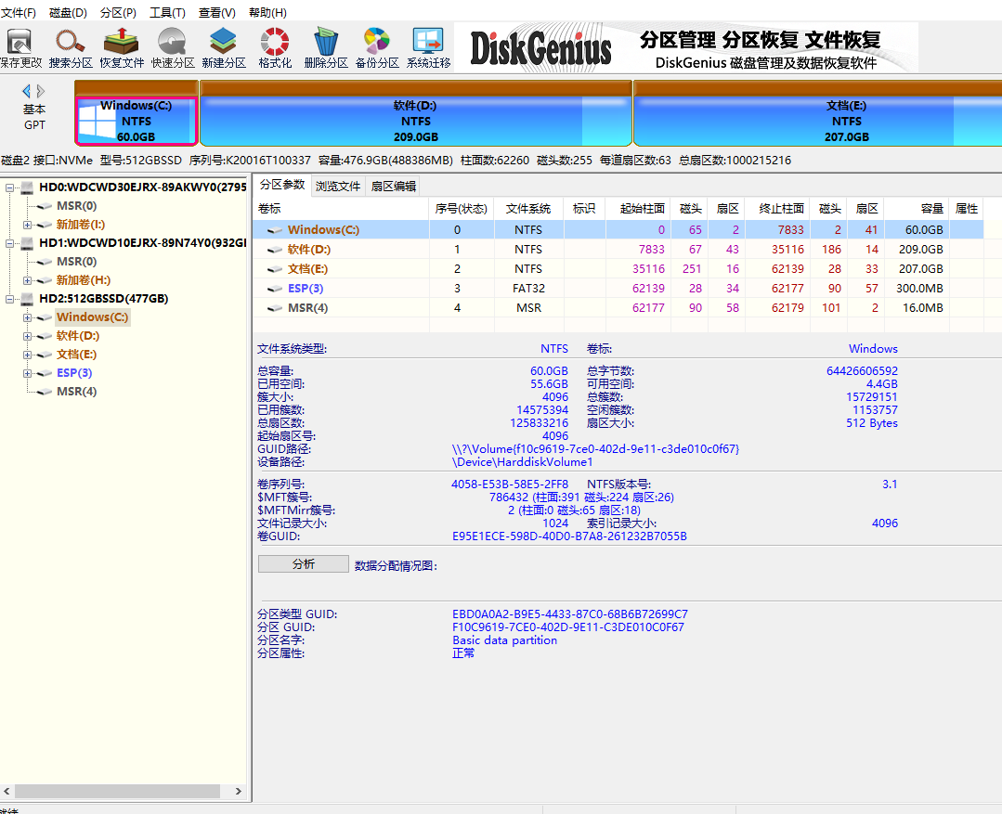Open the 帮助(H) menu
This screenshot has height=814, width=1002.
click(267, 12)
